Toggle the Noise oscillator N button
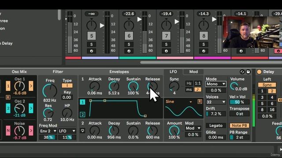The width and height of the screenshot is (282, 158). pyautogui.click(x=8, y=131)
